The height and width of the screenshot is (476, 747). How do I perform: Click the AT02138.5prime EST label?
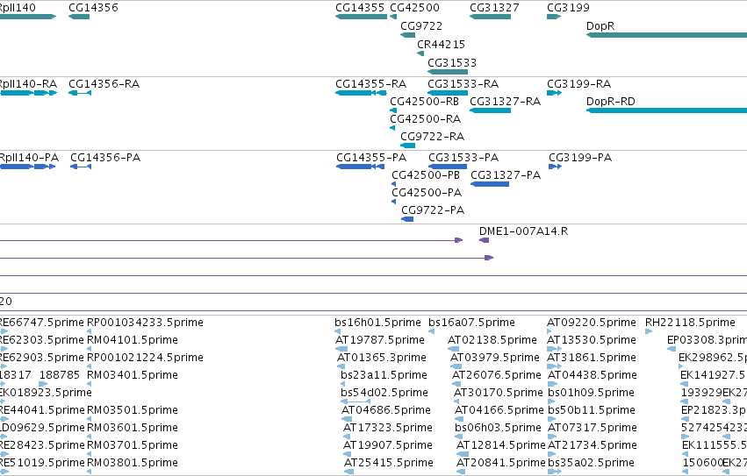pyautogui.click(x=494, y=340)
